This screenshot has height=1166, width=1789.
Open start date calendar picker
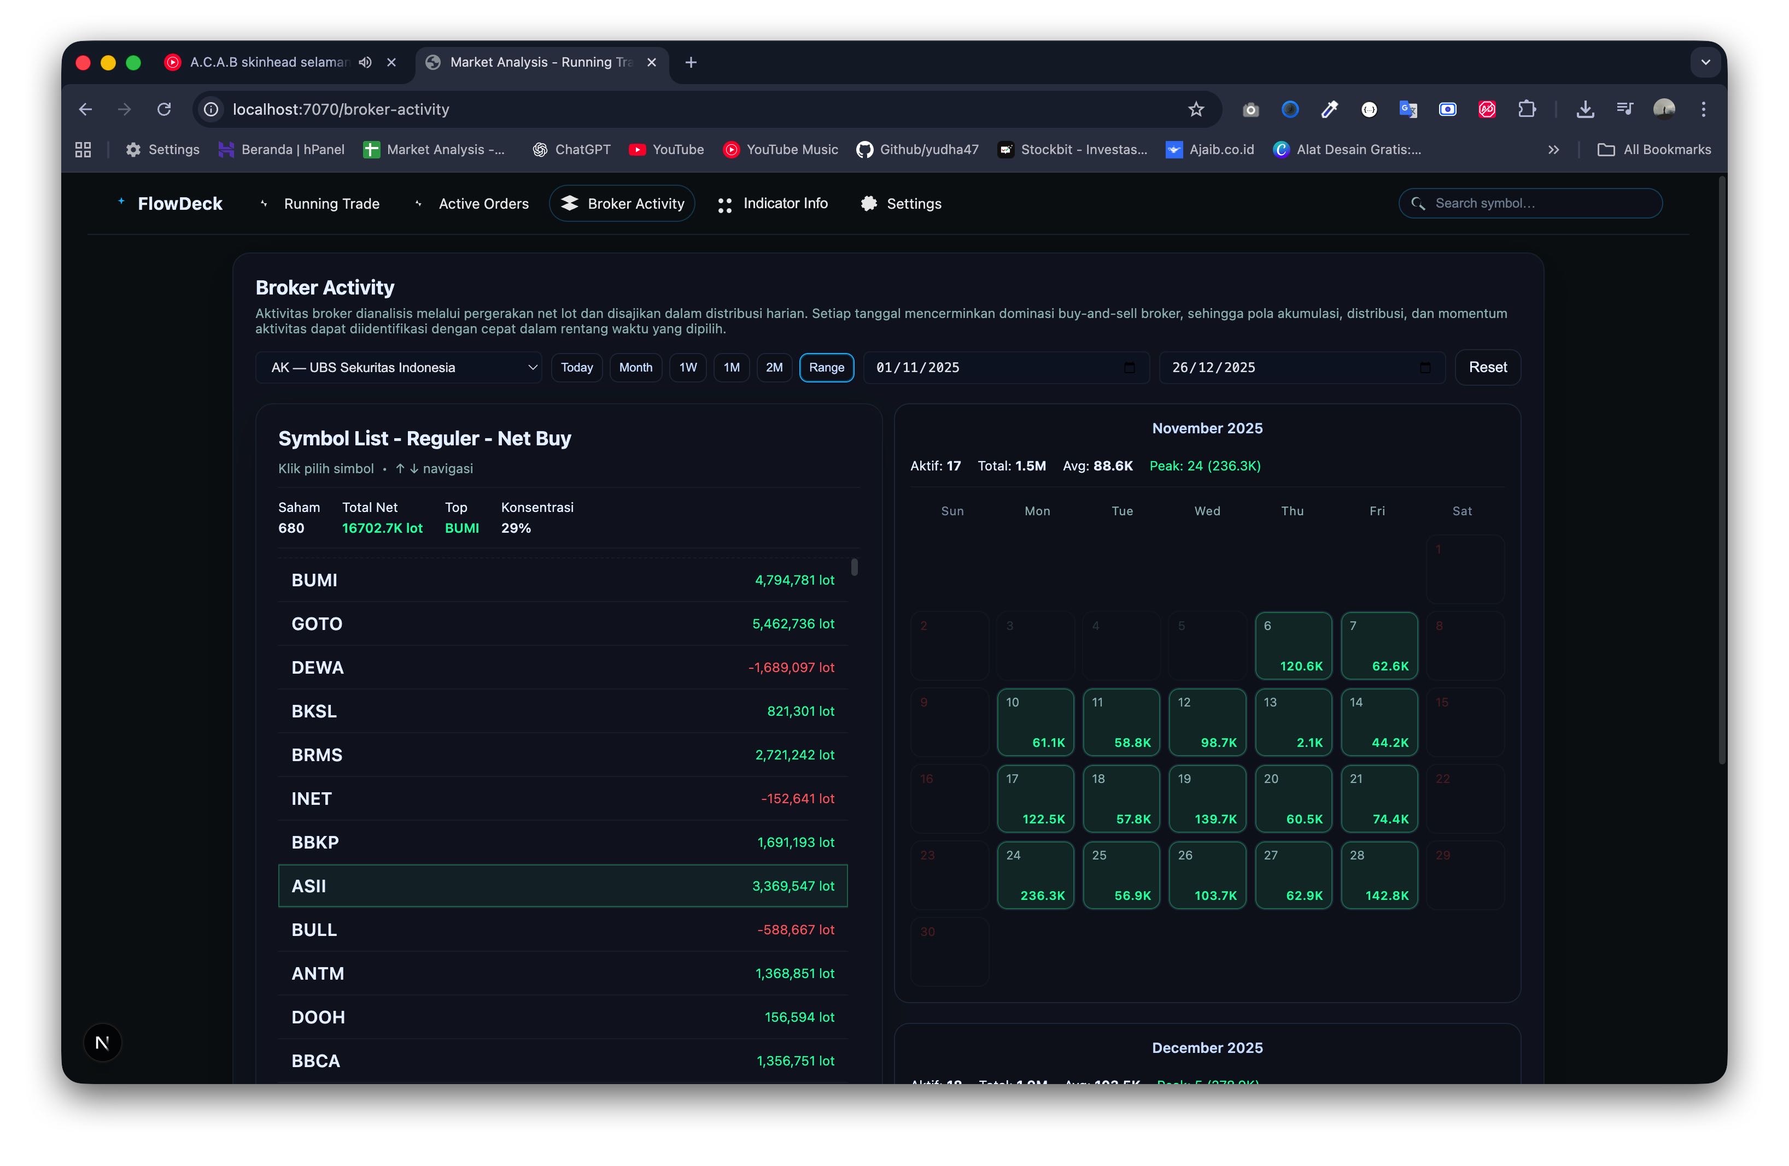click(x=1129, y=367)
